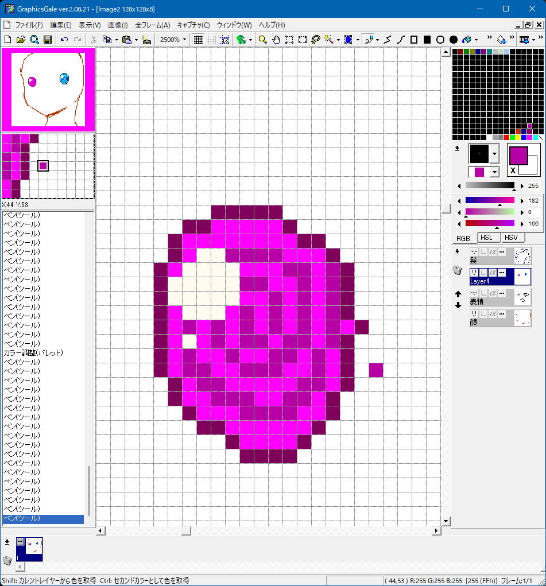Image resolution: width=546 pixels, height=586 pixels.
Task: Toggle visibility of the 髪 layer
Action: (x=474, y=252)
